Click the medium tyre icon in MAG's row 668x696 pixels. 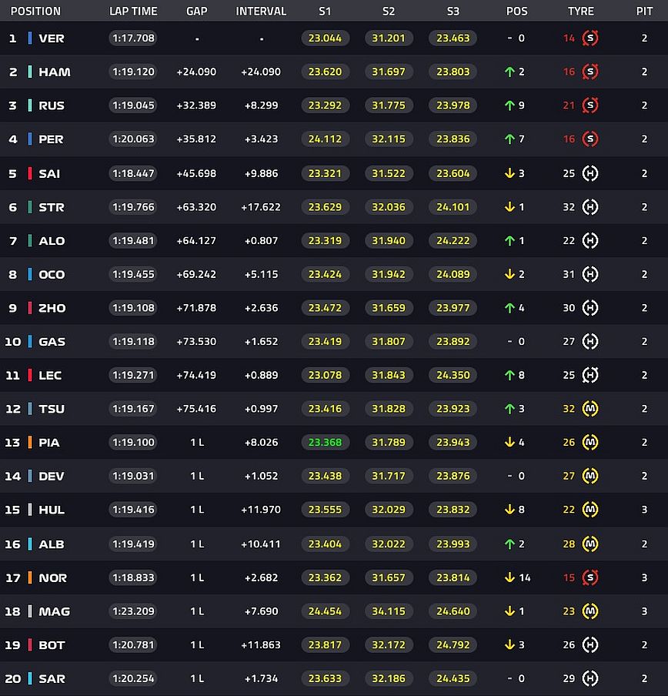pyautogui.click(x=590, y=611)
